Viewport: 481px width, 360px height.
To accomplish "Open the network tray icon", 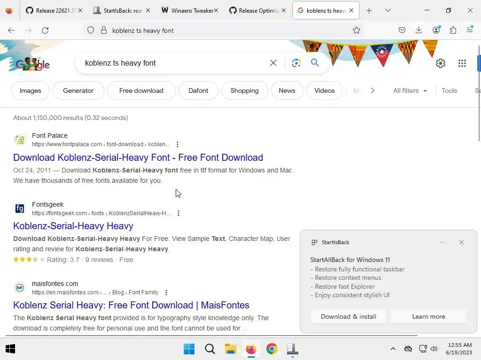I will click(423, 349).
